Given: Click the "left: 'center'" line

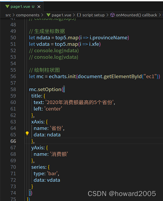Looking at the screenshot, I should 48,109.
